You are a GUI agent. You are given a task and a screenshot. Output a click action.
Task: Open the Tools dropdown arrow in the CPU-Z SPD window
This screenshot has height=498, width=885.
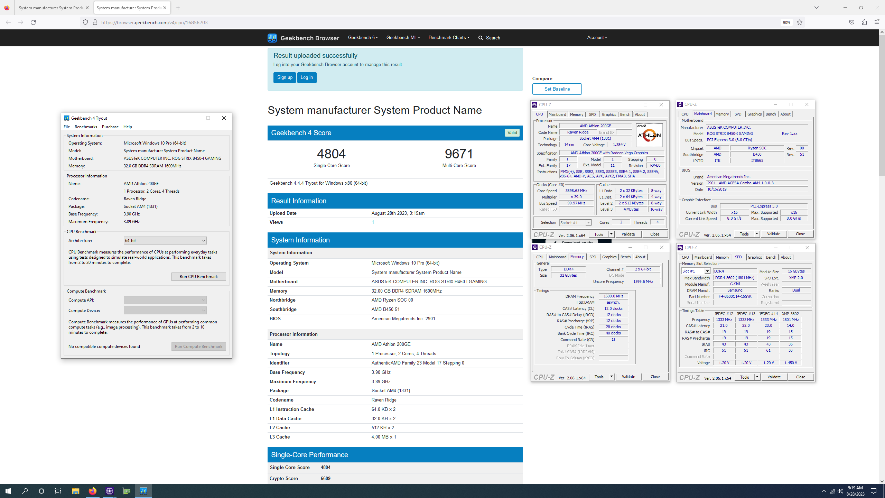757,377
